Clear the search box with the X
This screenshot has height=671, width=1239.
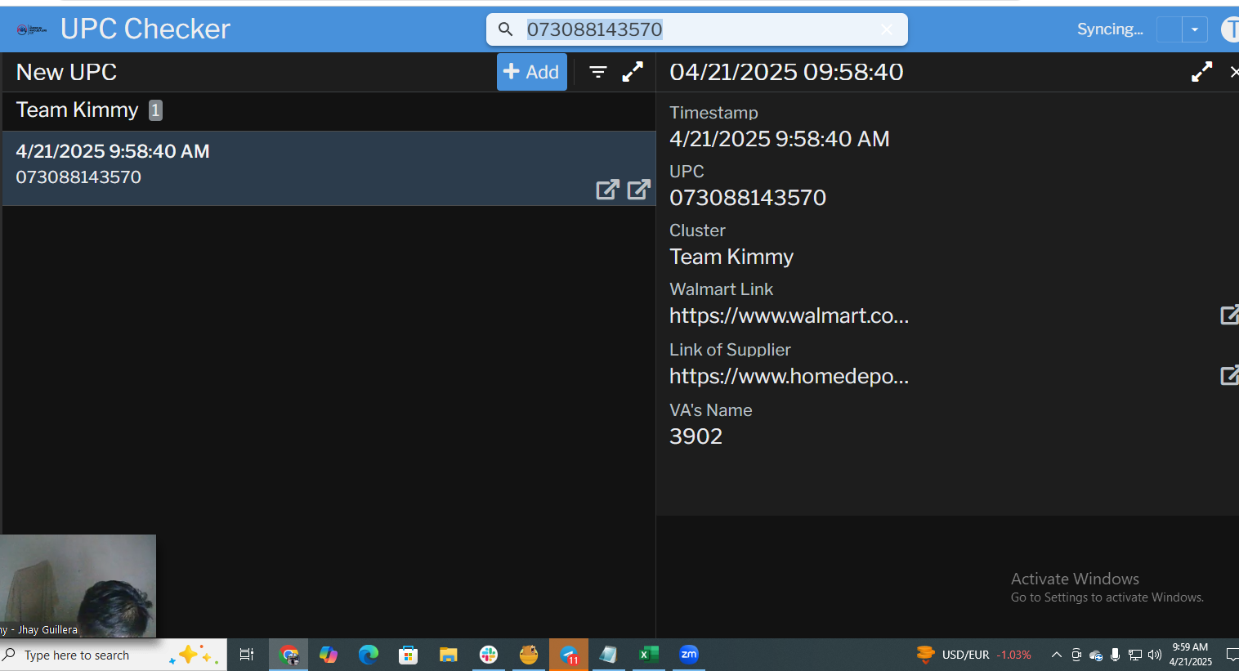click(887, 29)
